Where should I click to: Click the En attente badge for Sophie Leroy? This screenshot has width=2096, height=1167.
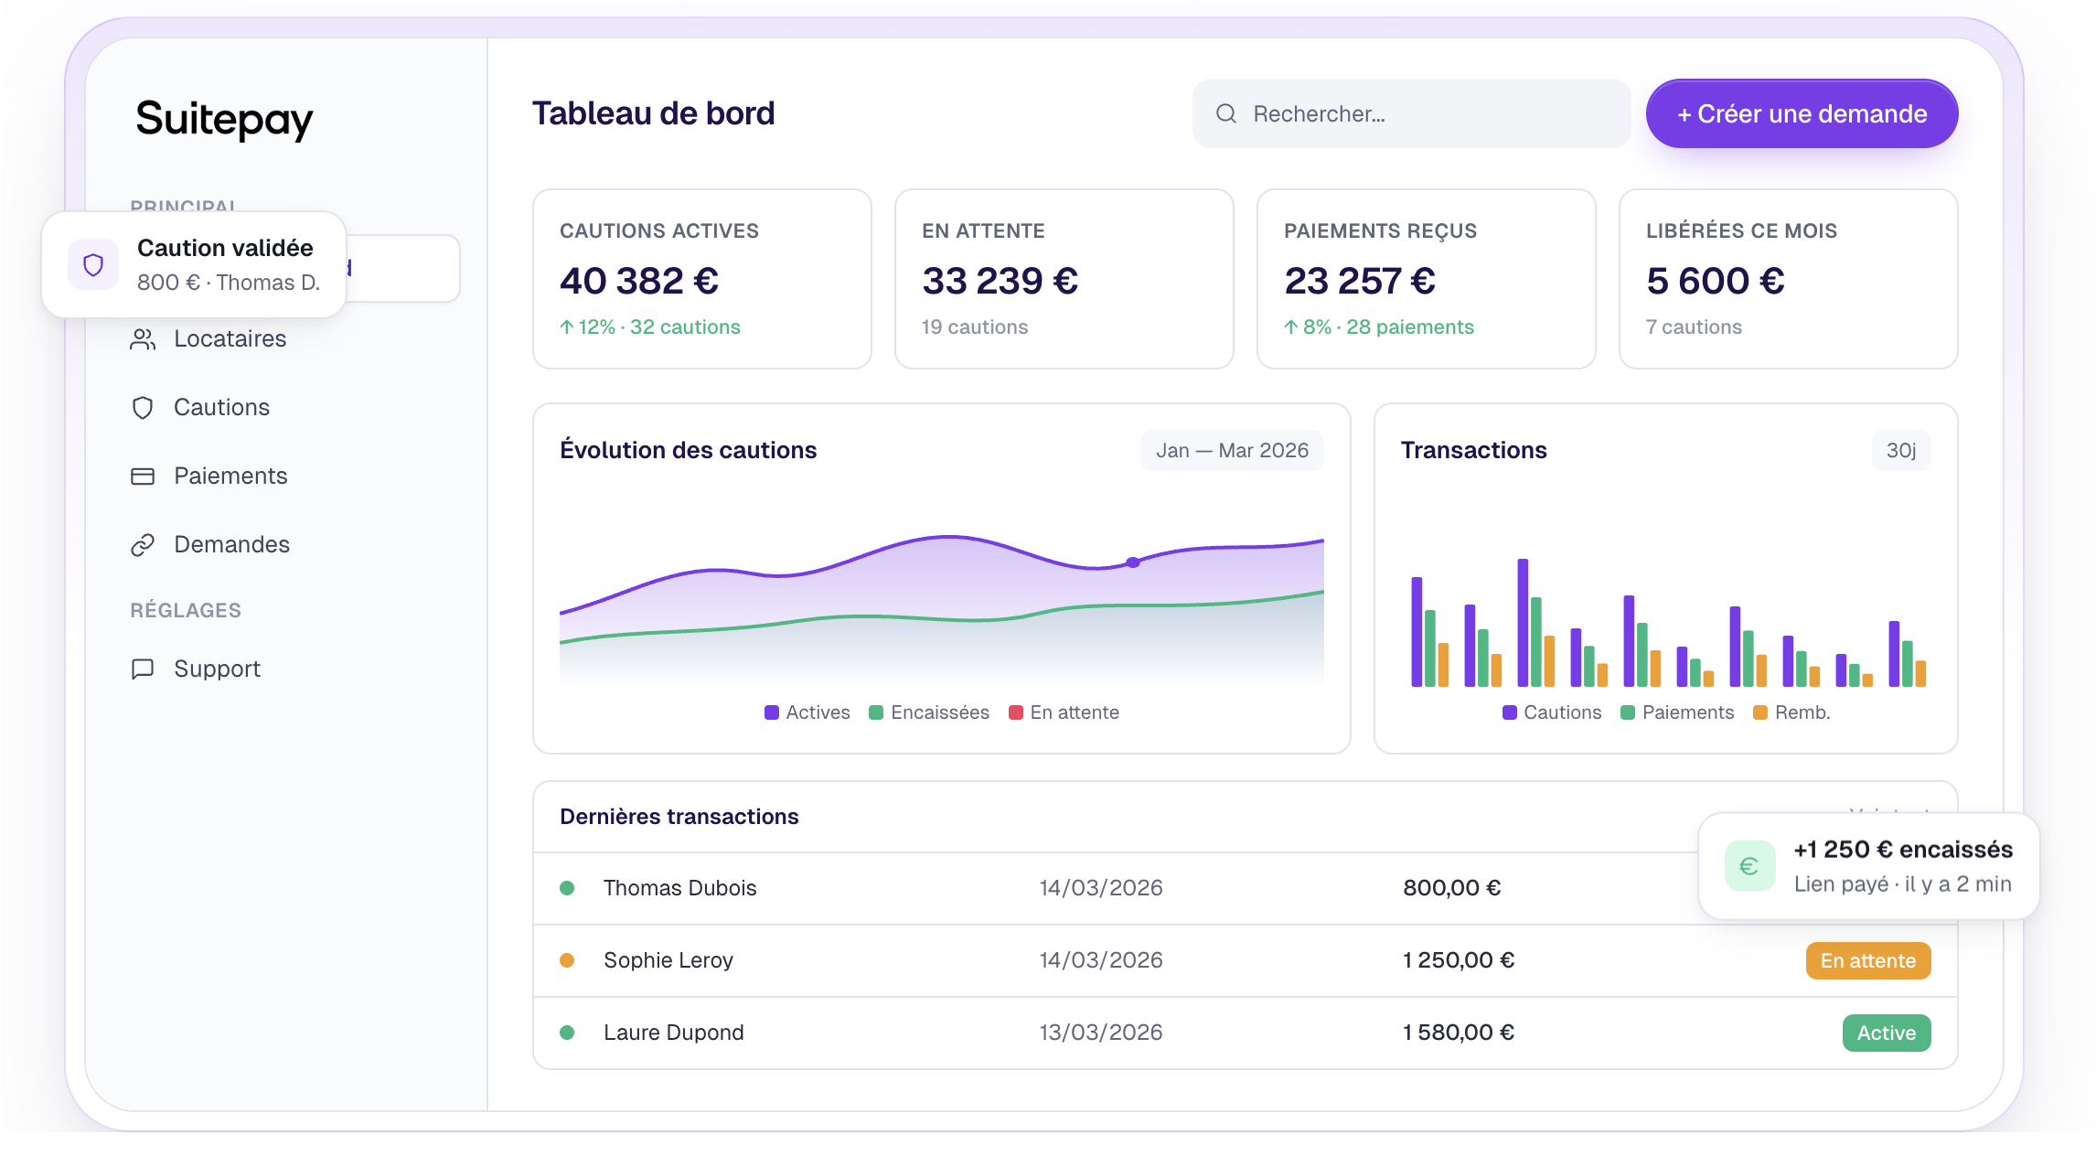[x=1867, y=961]
